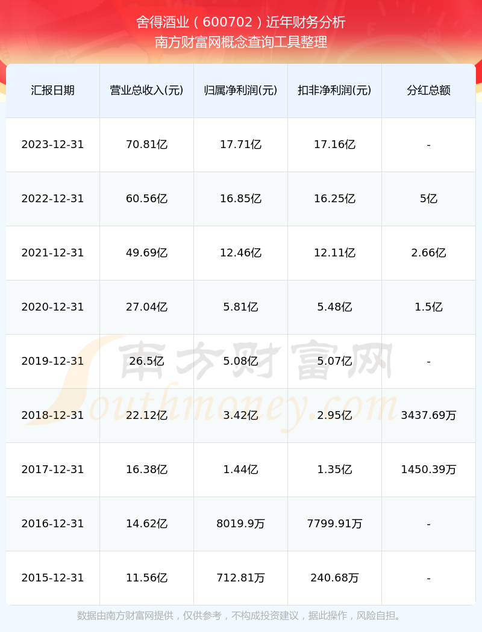The height and width of the screenshot is (632, 482).
Task: Click the revenue value 70.81亿
Action: pyautogui.click(x=146, y=144)
